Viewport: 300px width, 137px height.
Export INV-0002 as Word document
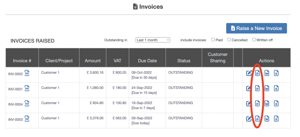pyautogui.click(x=267, y=73)
